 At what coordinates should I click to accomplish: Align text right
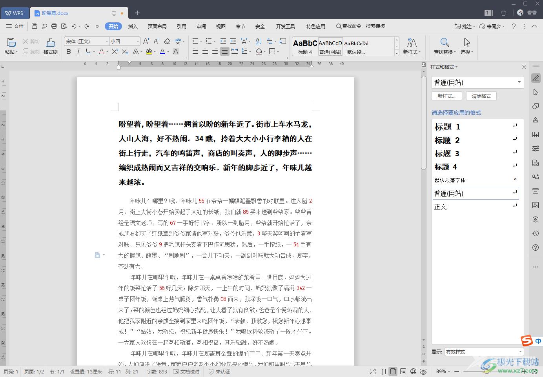click(215, 51)
